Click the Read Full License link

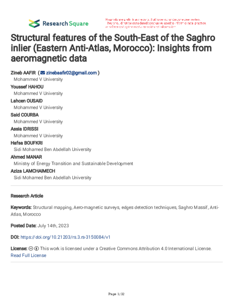coord(28,255)
